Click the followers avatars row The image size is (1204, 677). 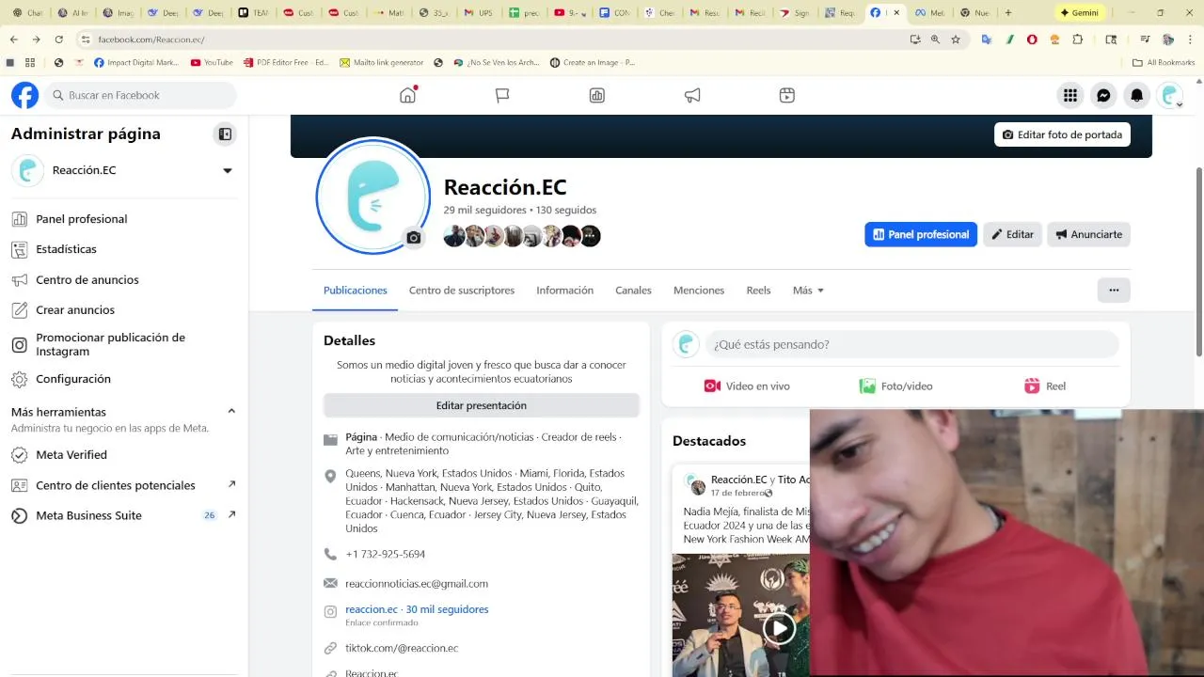click(x=522, y=236)
